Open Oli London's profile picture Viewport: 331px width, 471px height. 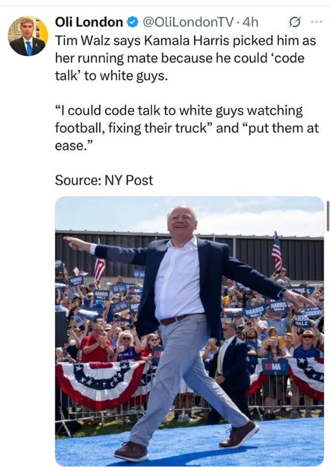(28, 36)
